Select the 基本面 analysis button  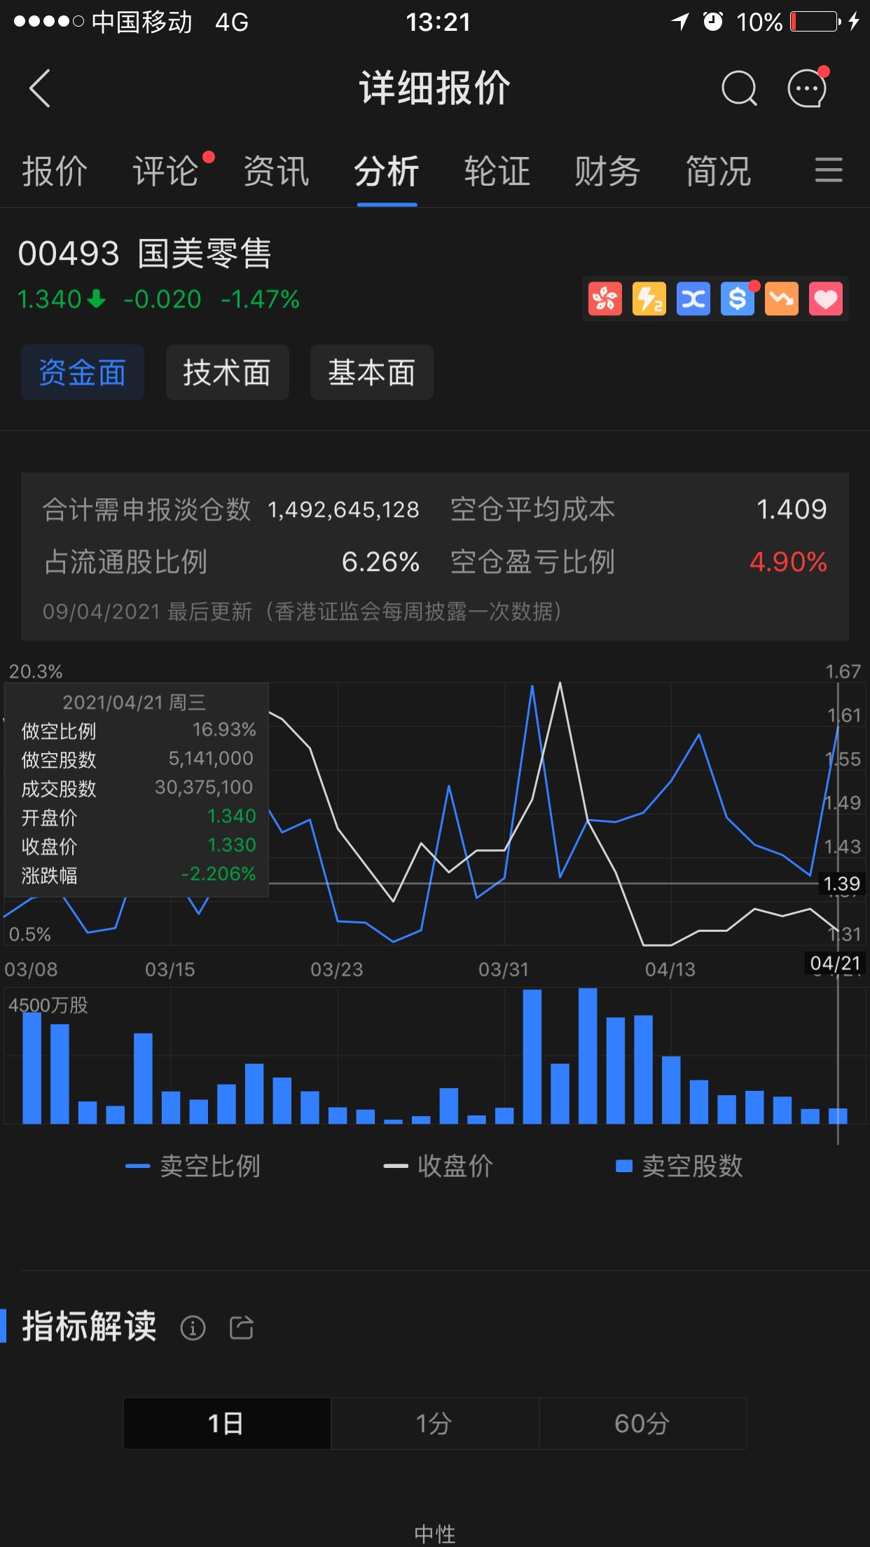(372, 372)
